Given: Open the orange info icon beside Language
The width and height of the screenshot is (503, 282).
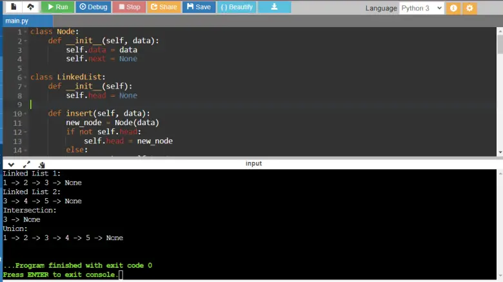Looking at the screenshot, I should coord(453,8).
